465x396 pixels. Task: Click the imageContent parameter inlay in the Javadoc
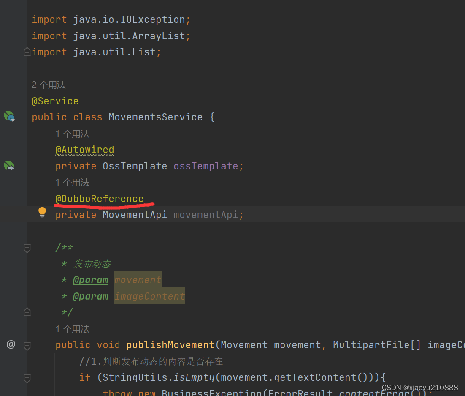149,296
